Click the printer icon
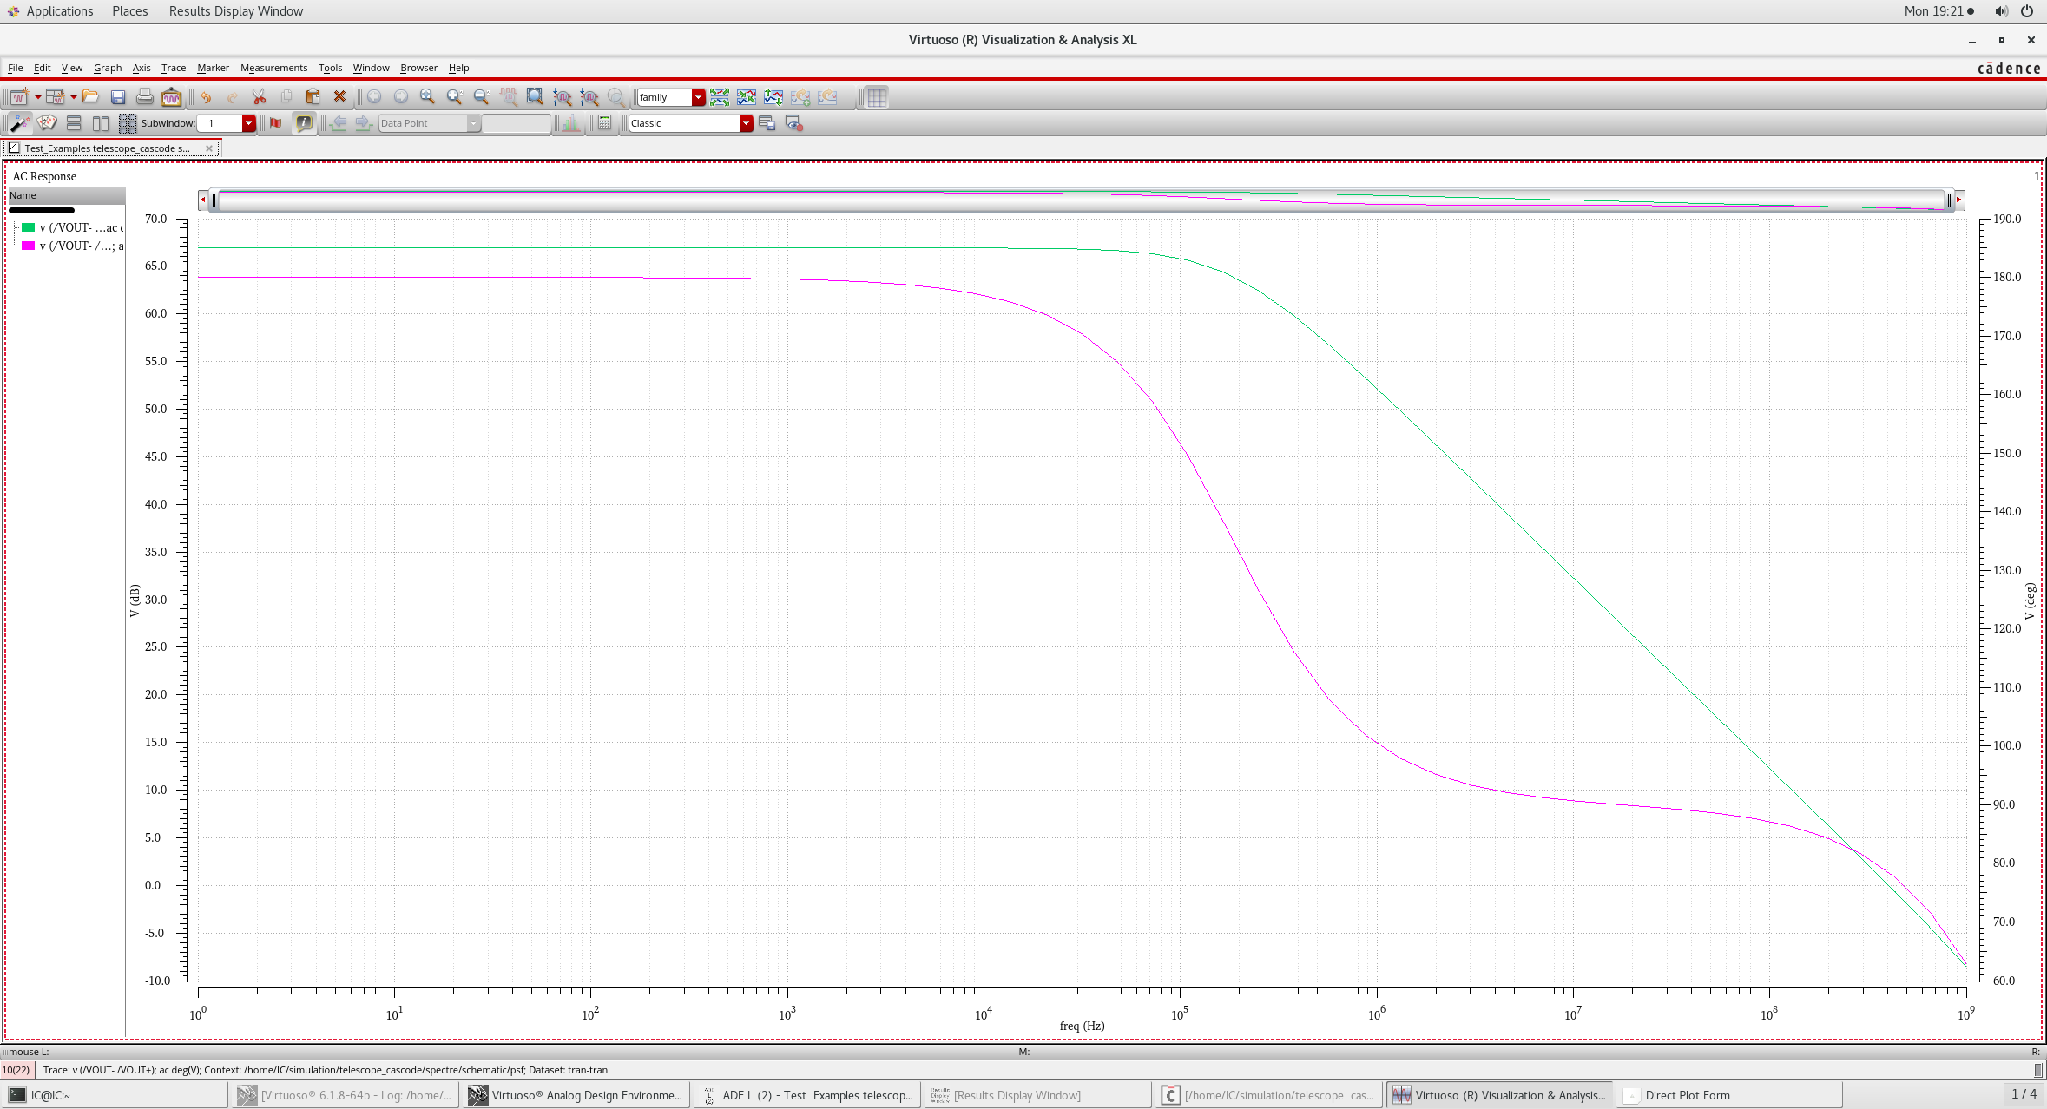The image size is (2047, 1109). 145,97
